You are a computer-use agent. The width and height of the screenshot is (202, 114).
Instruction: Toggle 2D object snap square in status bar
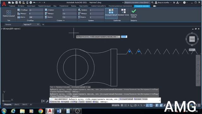point(151,105)
